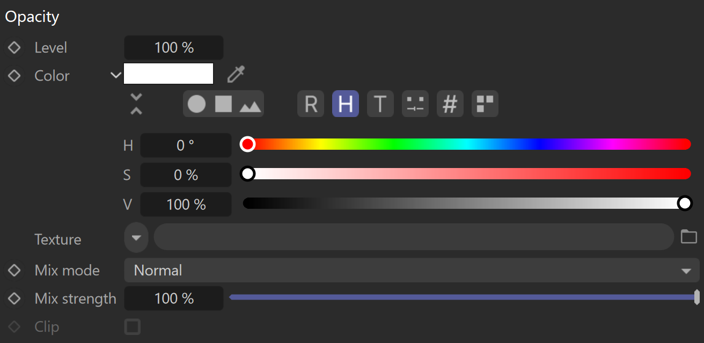Viewport: 704px width, 343px height.
Task: Click the eyedropper color picker icon
Action: [236, 75]
